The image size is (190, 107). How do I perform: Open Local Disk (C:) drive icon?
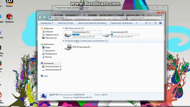point(68,35)
